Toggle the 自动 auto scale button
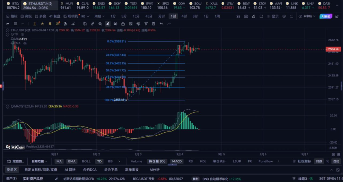Viewport: 343px width, 182px height. click(336, 162)
